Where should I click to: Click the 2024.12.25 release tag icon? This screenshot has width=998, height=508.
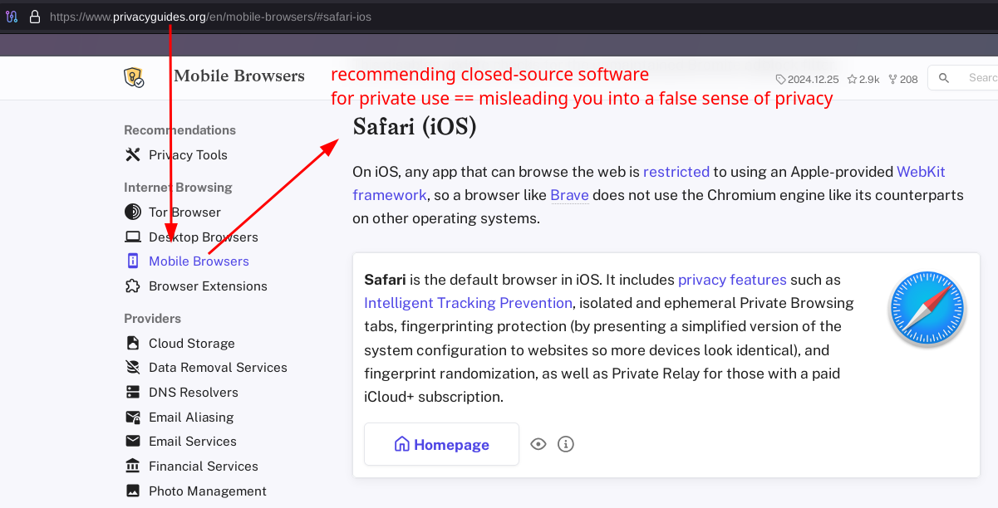(780, 80)
